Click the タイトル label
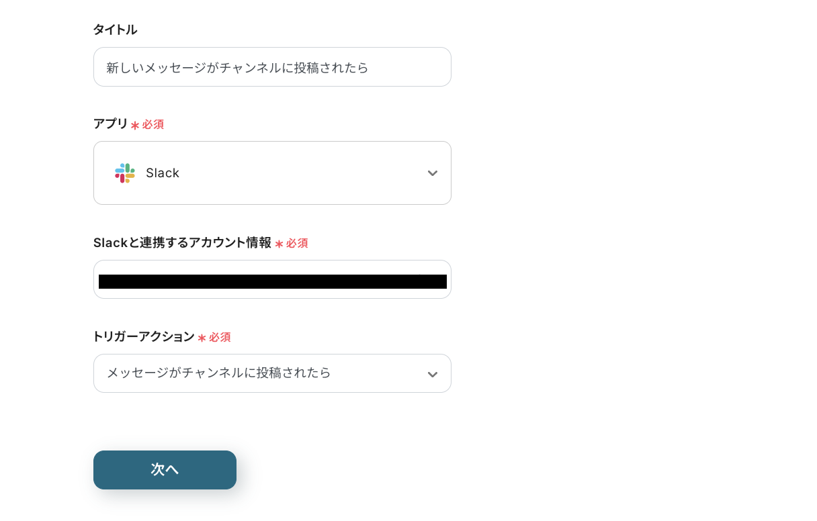The width and height of the screenshot is (817, 521). point(115,30)
